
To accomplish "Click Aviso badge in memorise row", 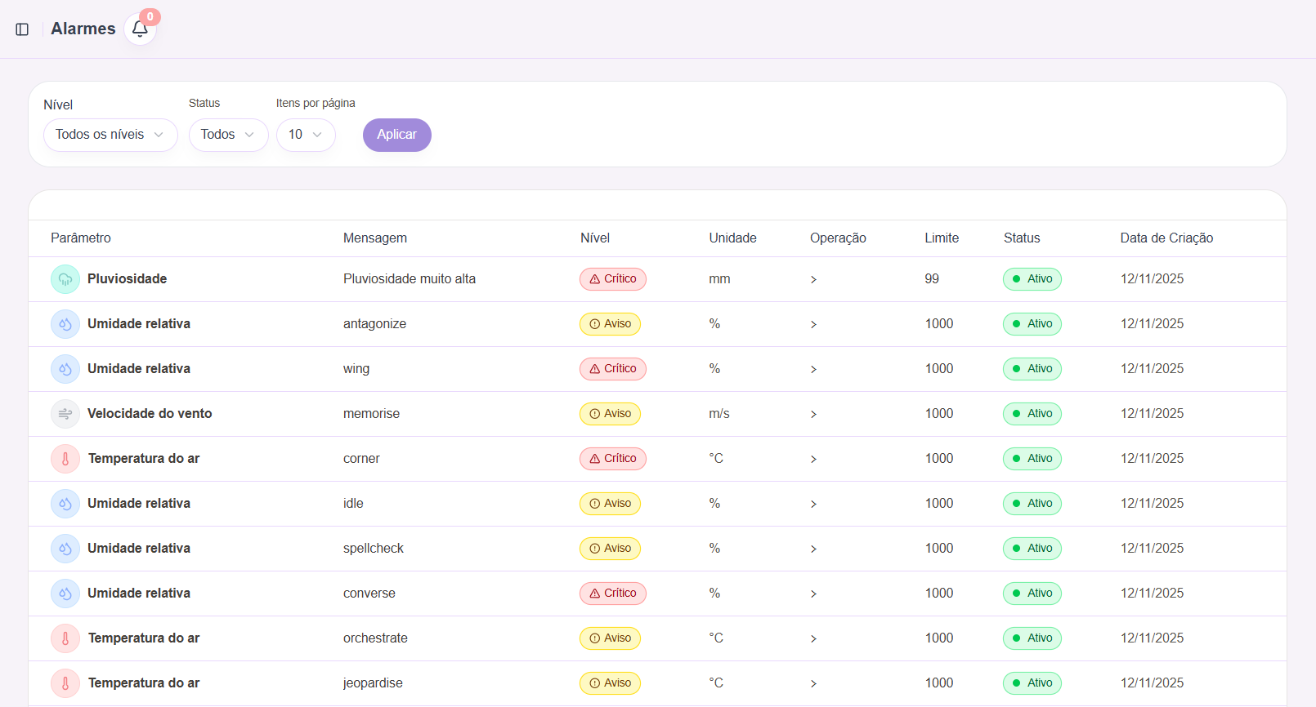I will tap(611, 414).
